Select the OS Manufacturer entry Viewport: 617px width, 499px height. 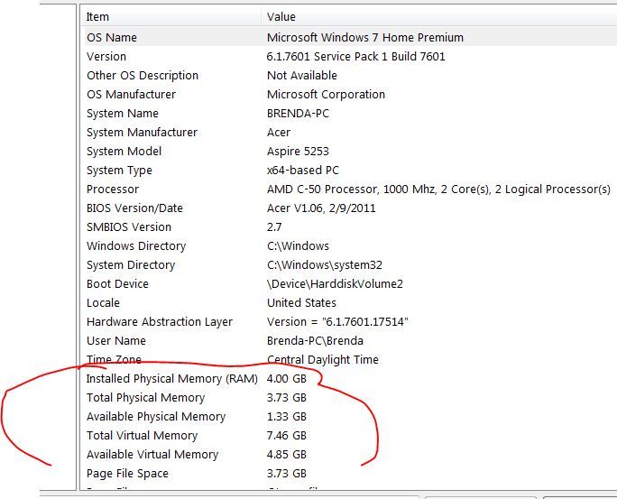131,95
